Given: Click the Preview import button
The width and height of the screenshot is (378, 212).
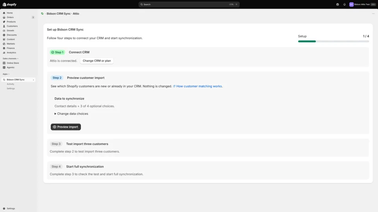Looking at the screenshot, I should pos(66,127).
